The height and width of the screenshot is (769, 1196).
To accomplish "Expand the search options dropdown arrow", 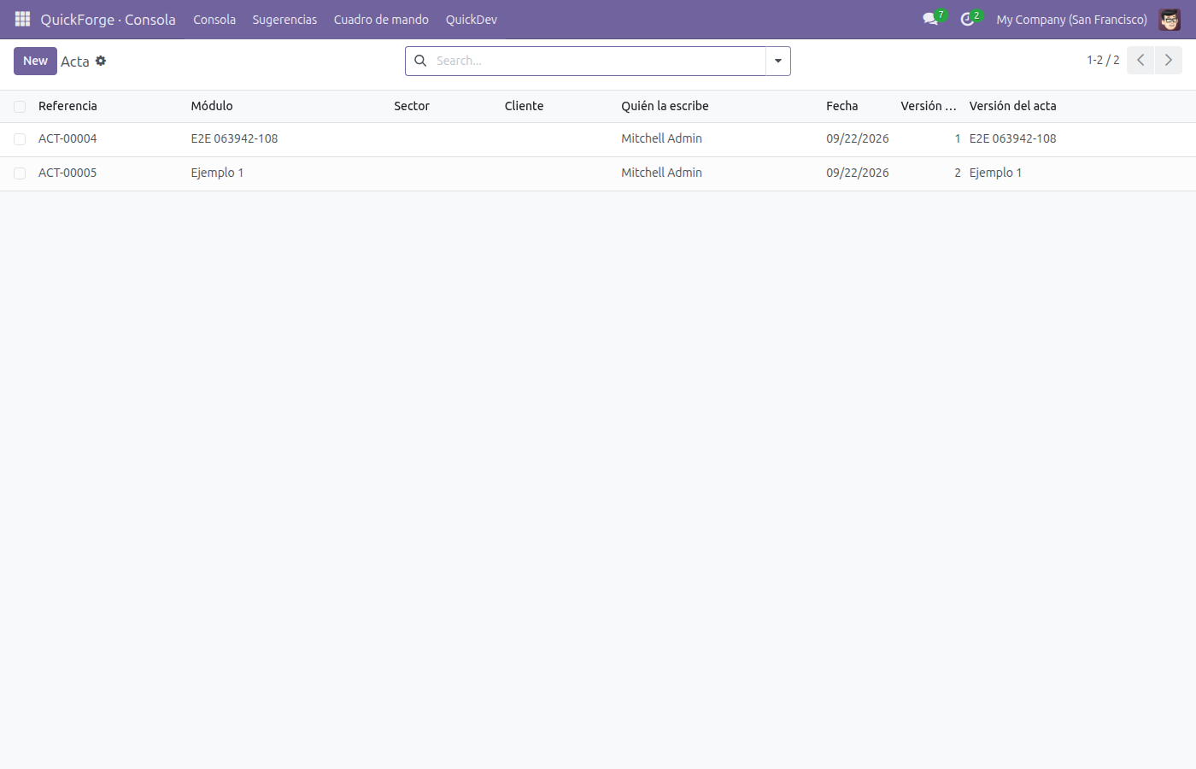I will tap(778, 61).
